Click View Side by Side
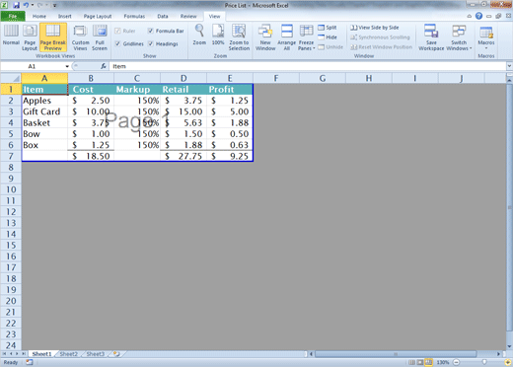Screen dimensions: 513x367 tap(375, 28)
